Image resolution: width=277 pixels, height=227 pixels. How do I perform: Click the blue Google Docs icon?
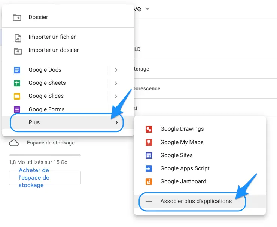[17, 70]
